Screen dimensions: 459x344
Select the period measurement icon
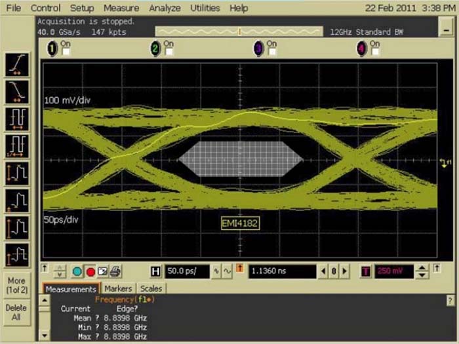[x=17, y=119]
